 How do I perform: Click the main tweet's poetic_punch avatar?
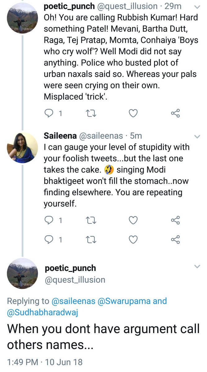[22, 273]
